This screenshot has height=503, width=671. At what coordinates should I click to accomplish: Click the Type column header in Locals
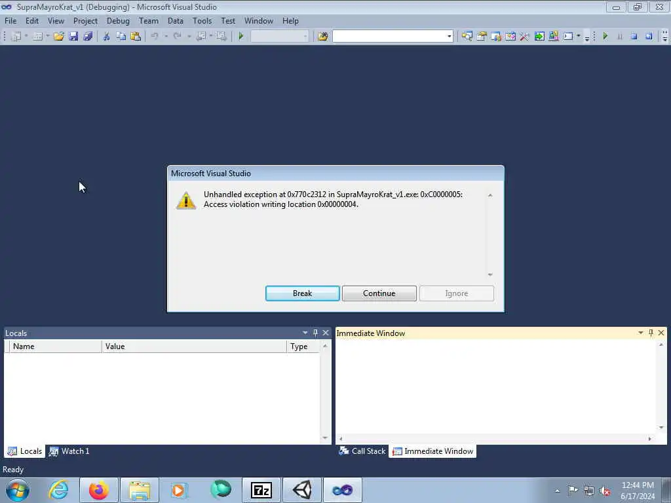coord(303,346)
